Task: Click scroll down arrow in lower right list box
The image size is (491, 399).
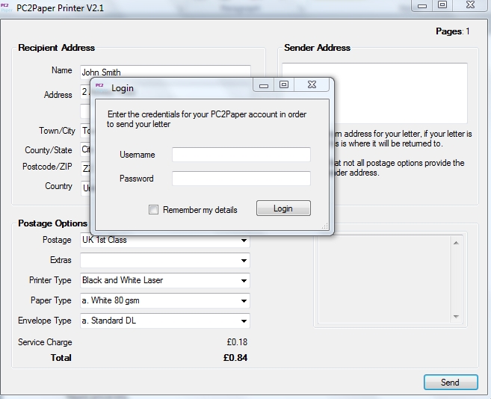Action: tap(456, 317)
